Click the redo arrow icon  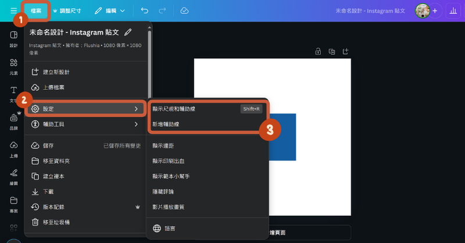click(162, 10)
